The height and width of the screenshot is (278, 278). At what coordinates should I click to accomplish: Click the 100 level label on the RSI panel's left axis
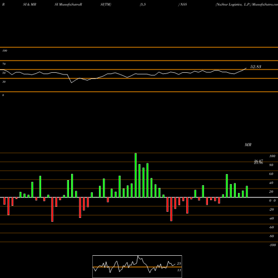point(4,51)
